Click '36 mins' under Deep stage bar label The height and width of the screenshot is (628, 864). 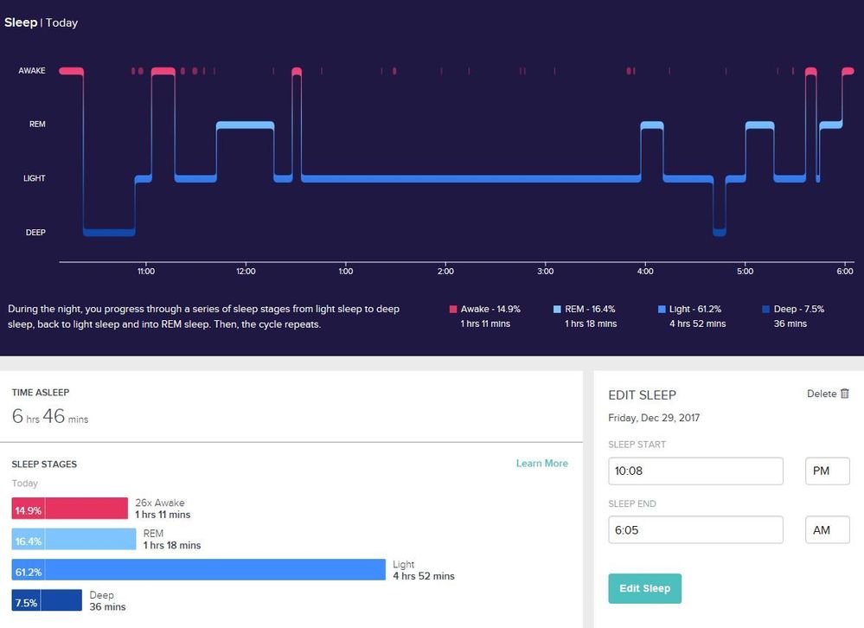click(107, 606)
